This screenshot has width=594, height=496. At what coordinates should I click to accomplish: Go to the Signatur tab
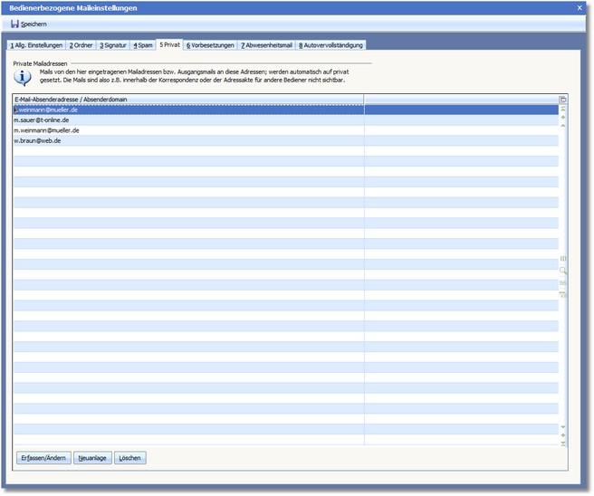coord(113,44)
